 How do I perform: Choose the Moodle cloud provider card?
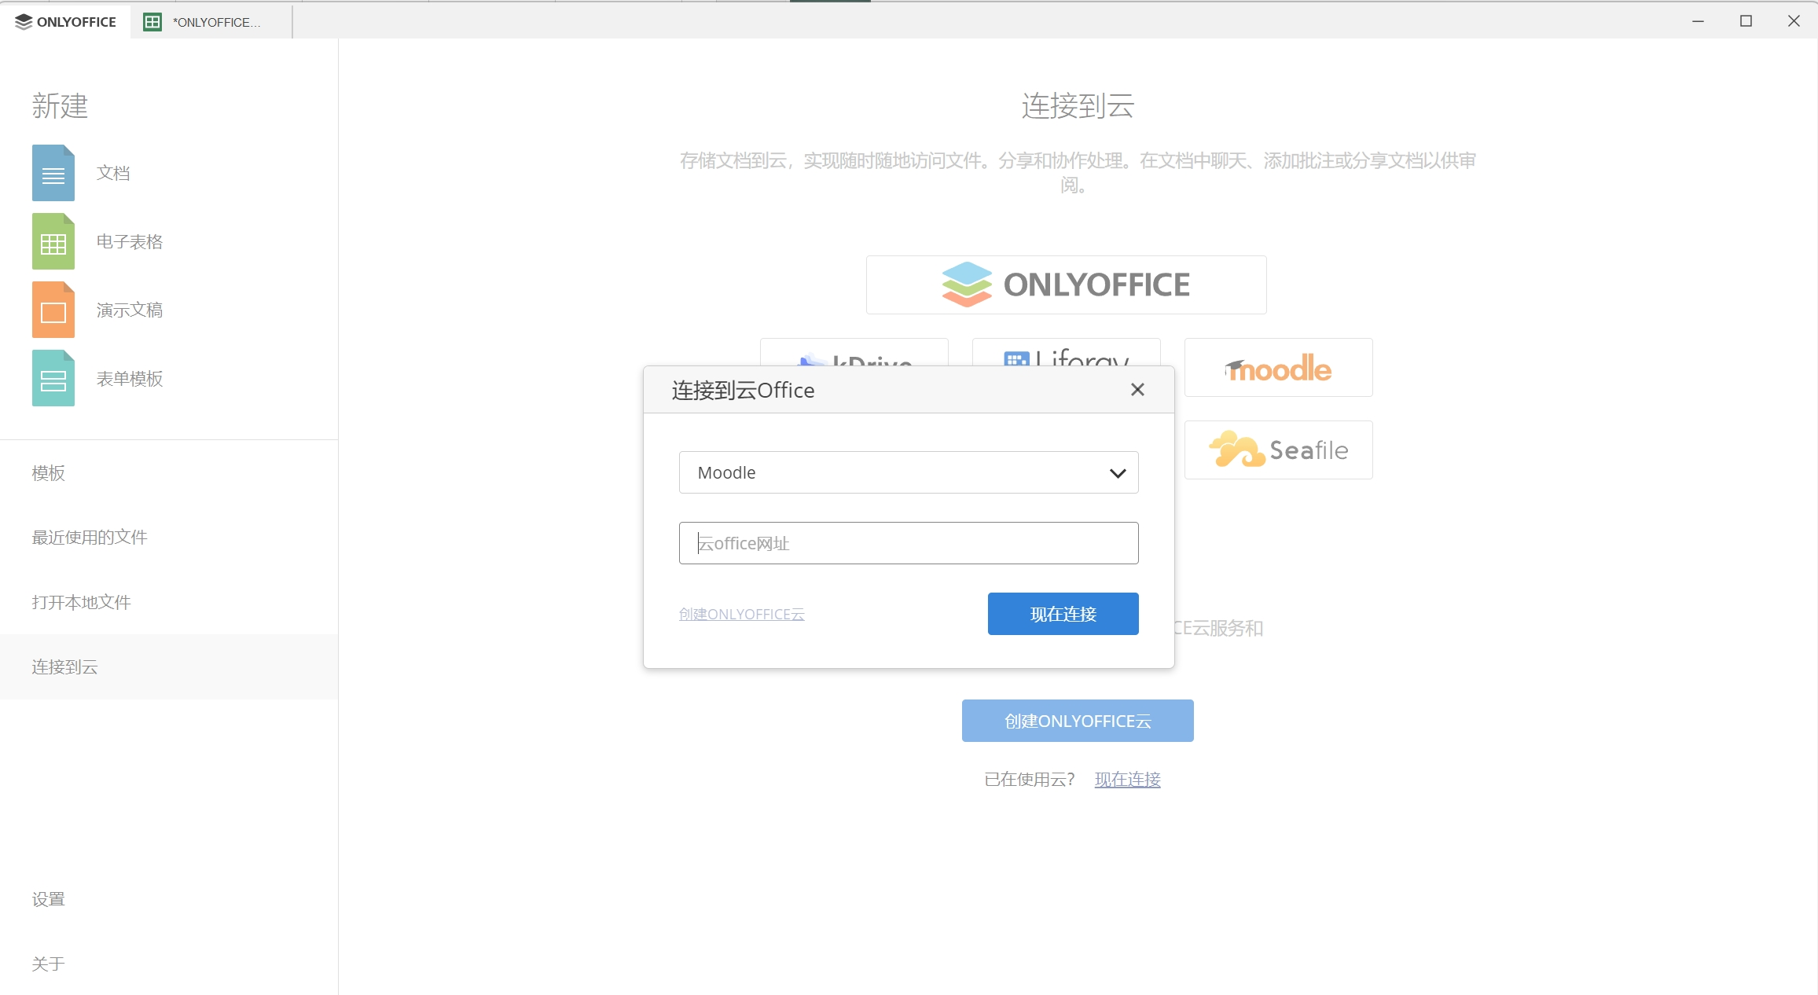click(x=1279, y=367)
